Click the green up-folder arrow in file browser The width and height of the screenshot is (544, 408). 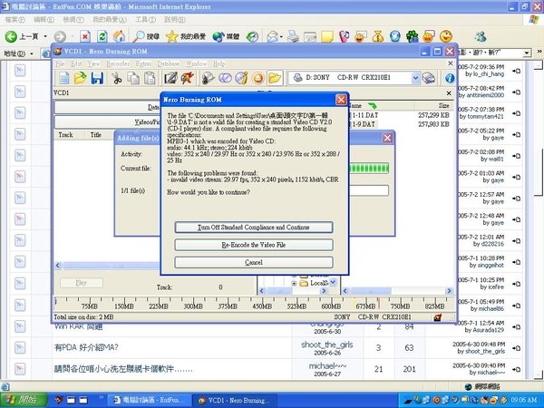click(x=373, y=105)
